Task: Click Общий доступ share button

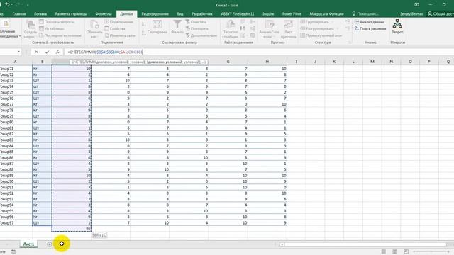Action: coord(441,14)
